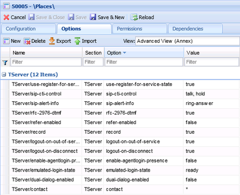
Task: Click the option cell enable-agentlogin-presence
Action: 137,161
